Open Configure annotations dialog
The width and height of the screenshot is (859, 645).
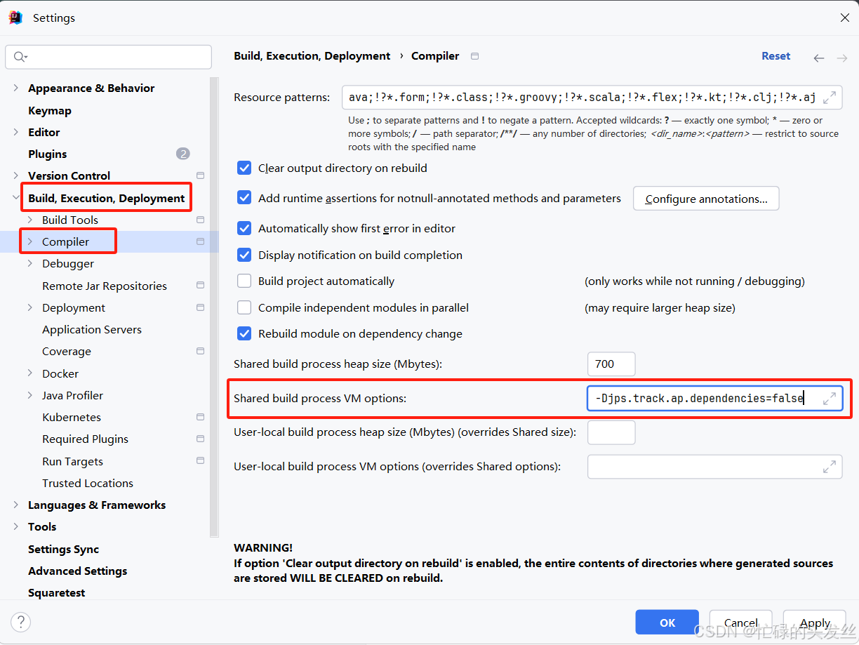coord(706,199)
